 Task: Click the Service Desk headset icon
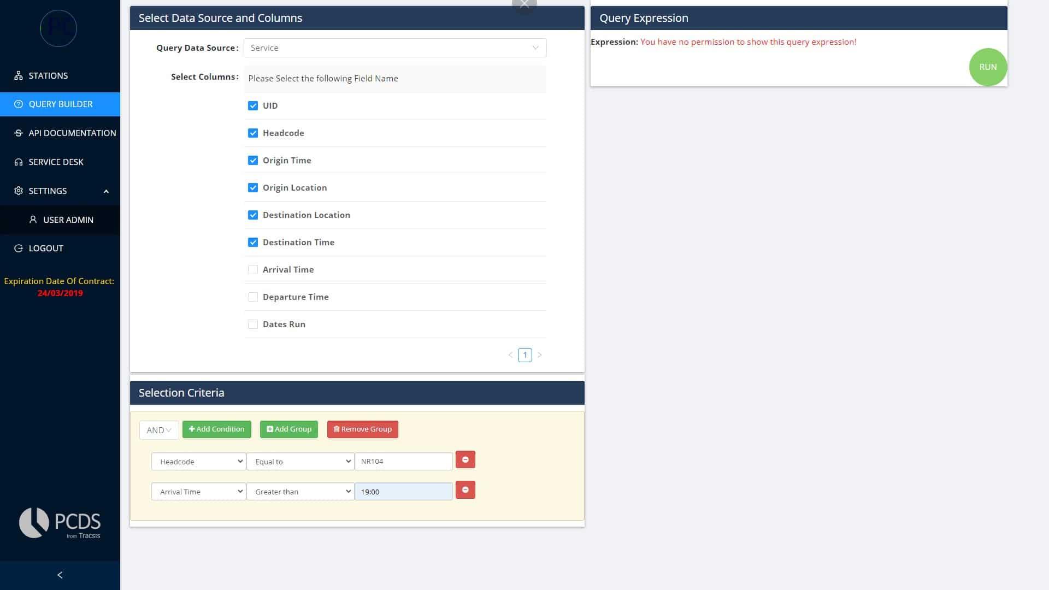point(19,162)
